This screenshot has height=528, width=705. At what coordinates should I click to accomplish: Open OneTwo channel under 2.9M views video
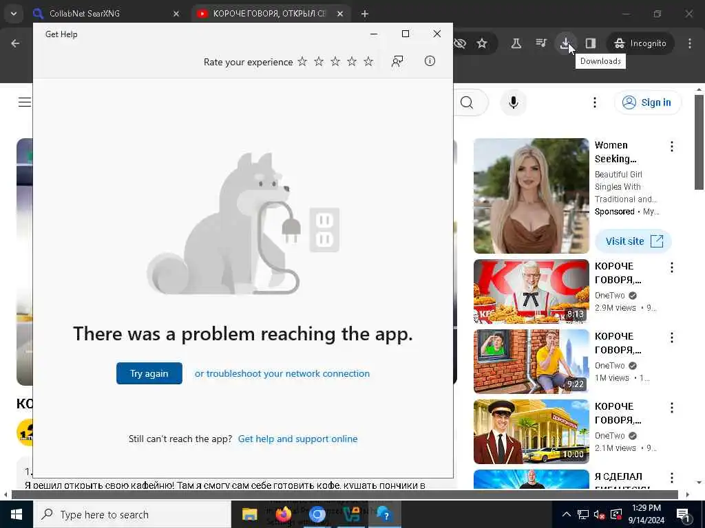610,296
